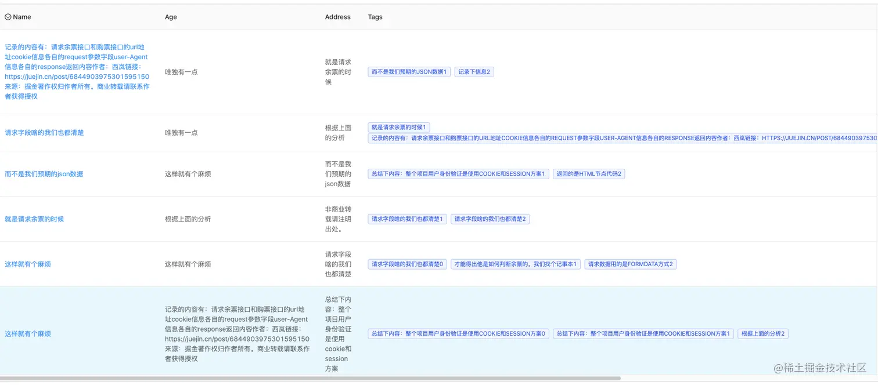Click the long Age cell in the highlighted row

click(x=237, y=334)
